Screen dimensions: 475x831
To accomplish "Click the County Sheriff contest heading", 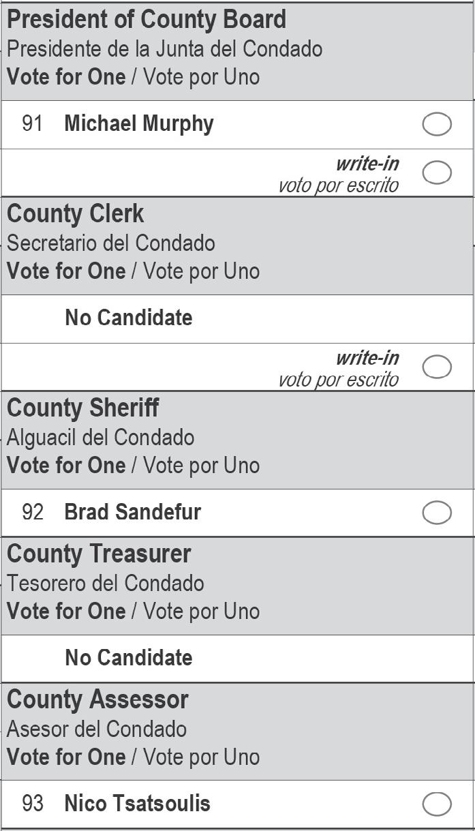I will point(83,408).
